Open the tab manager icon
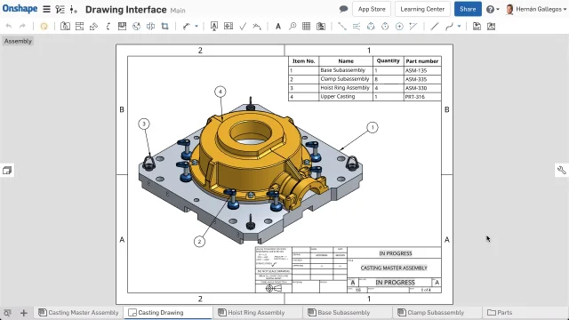Screen dimensions: 569x320 click(8, 313)
